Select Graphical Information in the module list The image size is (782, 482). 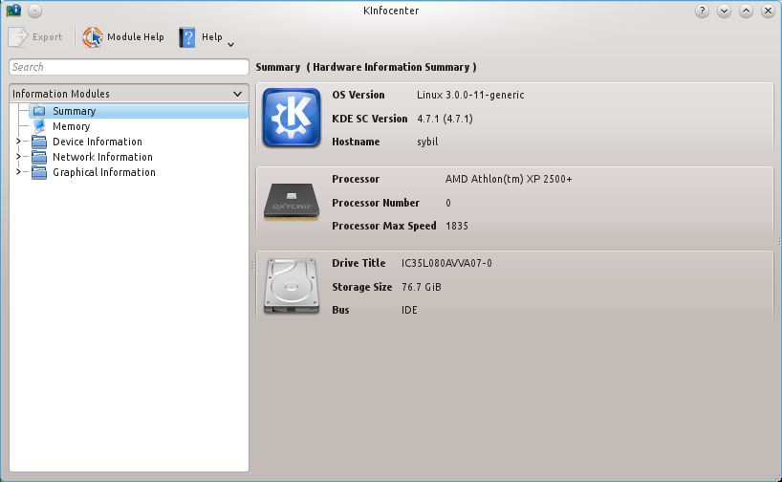103,172
